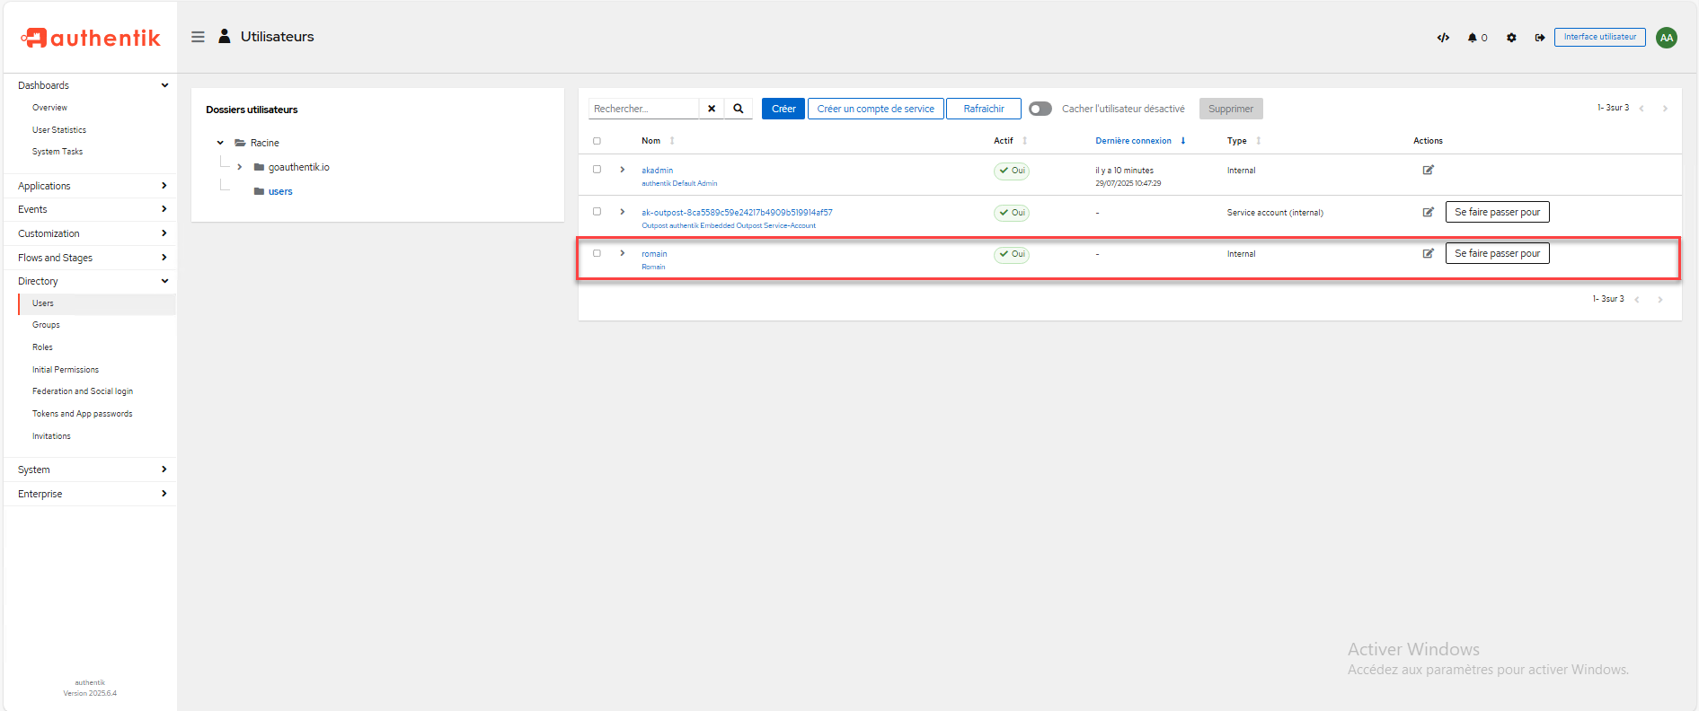This screenshot has height=711, width=1699.
Task: Clear search with the X icon
Action: tap(712, 109)
